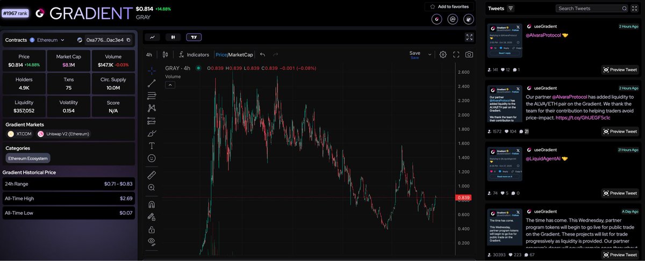This screenshot has height=261, width=645.
Task: Select the chart patterns tool
Action: point(152,108)
